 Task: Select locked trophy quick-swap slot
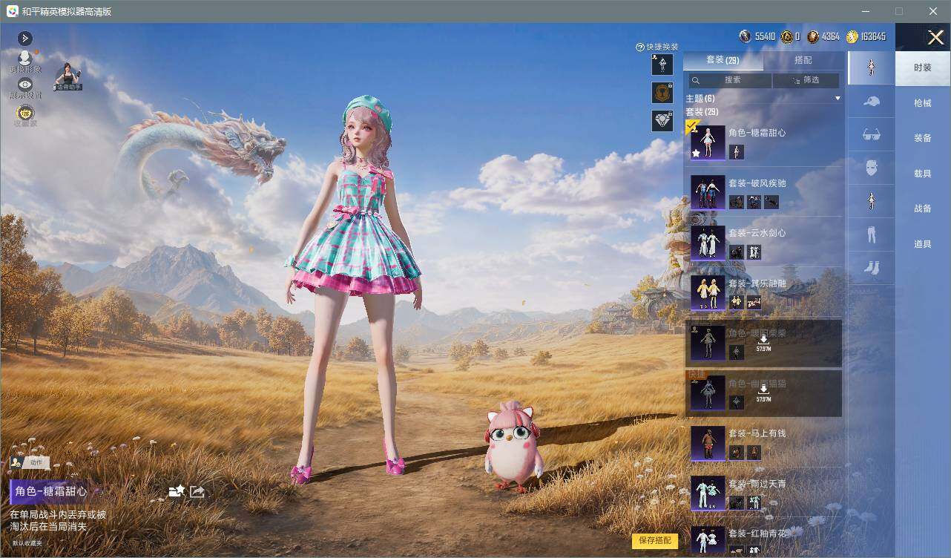[x=662, y=93]
